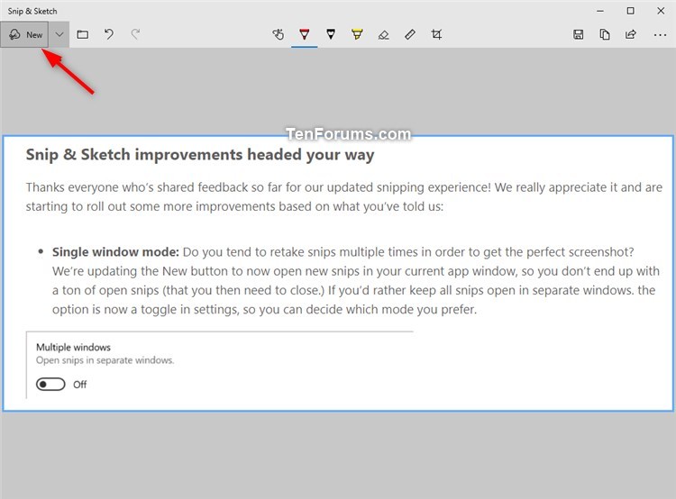The width and height of the screenshot is (676, 499).
Task: Select the Ruler tool
Action: click(410, 34)
